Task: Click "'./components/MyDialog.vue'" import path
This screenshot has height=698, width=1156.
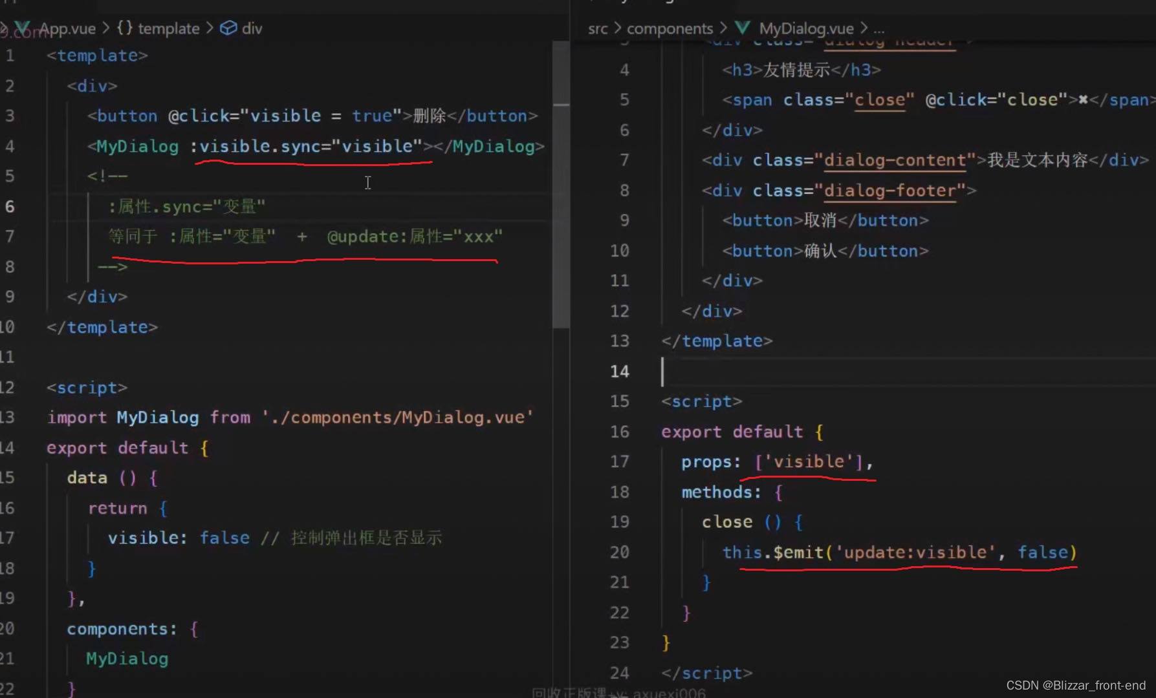Action: [397, 418]
